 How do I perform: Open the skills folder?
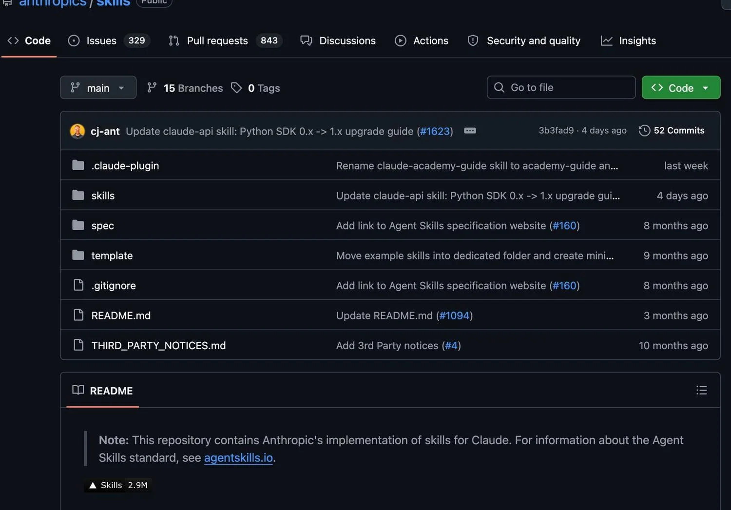[x=103, y=196]
